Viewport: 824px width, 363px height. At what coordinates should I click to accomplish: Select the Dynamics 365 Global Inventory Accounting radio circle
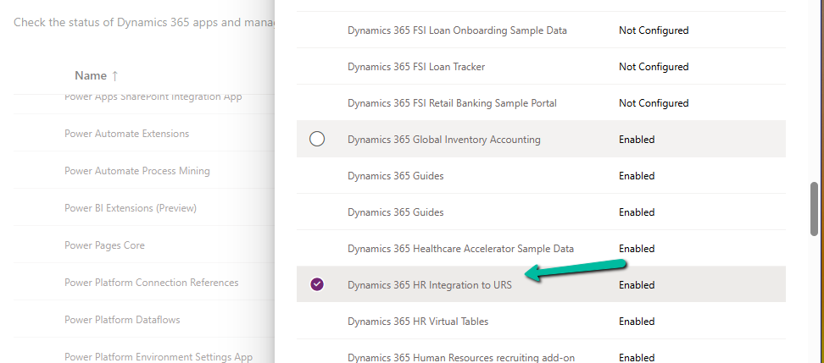pos(317,140)
